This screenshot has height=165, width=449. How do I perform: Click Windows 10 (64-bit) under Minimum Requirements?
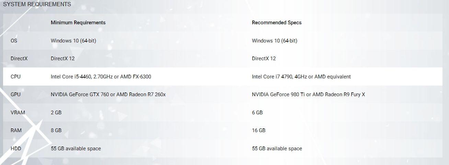point(73,41)
